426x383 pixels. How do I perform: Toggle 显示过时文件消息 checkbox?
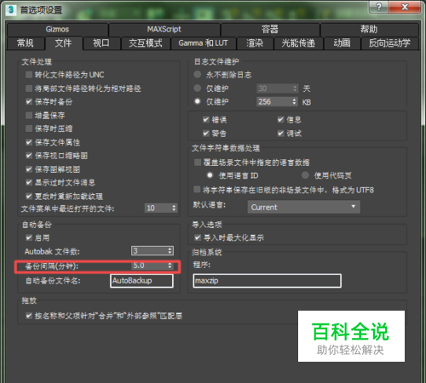click(29, 182)
